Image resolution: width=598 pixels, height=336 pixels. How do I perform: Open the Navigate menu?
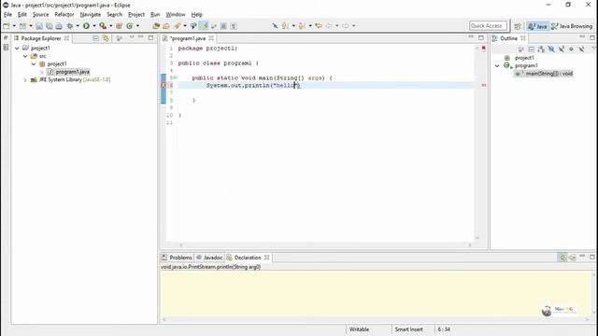click(x=91, y=15)
